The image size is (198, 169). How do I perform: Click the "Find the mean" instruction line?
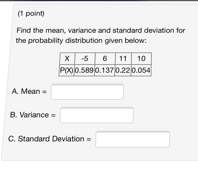tap(101, 30)
